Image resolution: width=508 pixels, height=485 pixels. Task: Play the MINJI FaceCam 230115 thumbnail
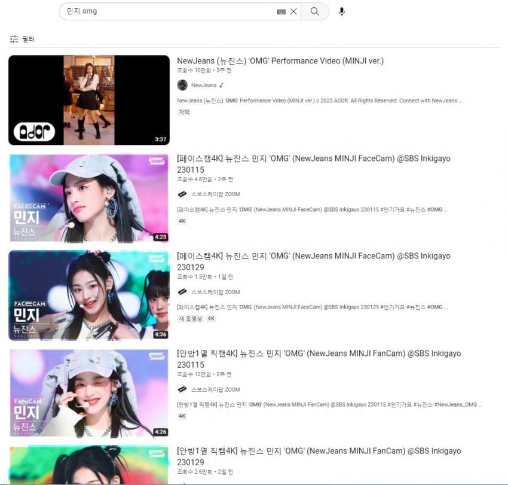click(89, 199)
